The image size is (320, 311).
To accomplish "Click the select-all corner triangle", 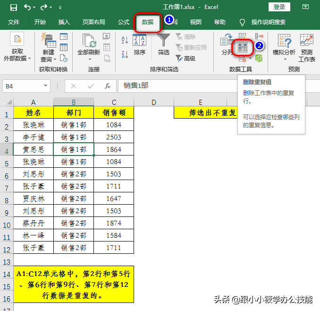I will click(9, 102).
